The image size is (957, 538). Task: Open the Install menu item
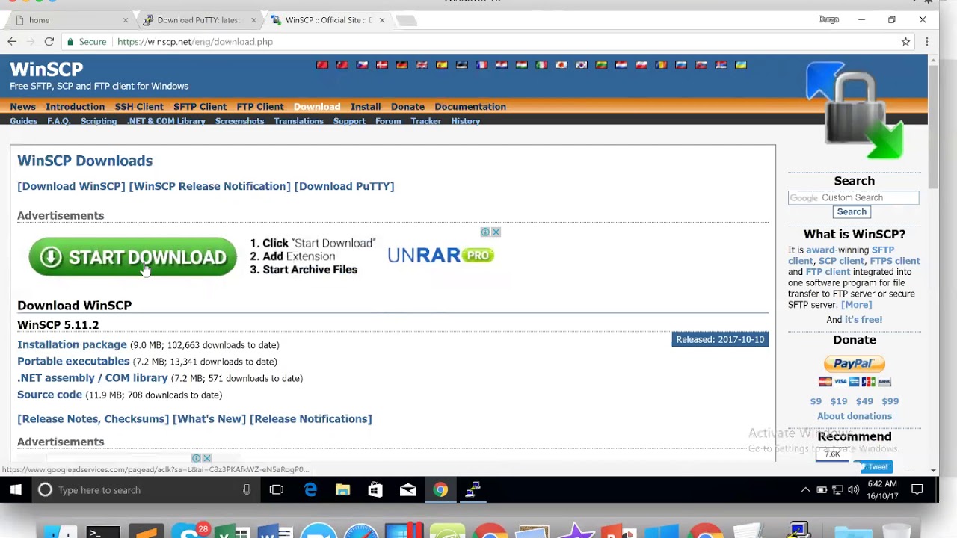[366, 107]
